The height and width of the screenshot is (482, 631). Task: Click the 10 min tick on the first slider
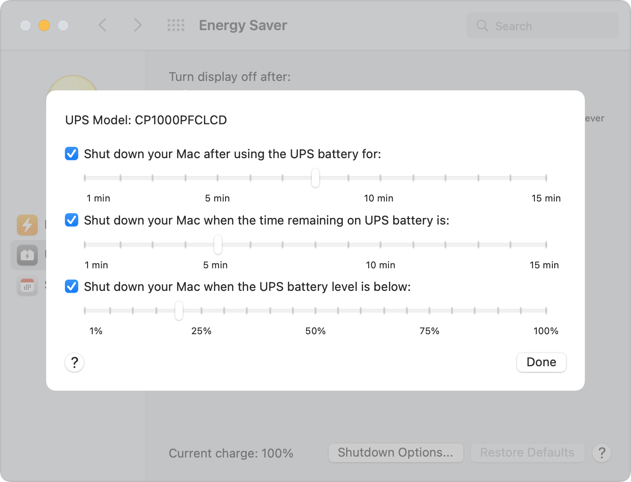[379, 178]
